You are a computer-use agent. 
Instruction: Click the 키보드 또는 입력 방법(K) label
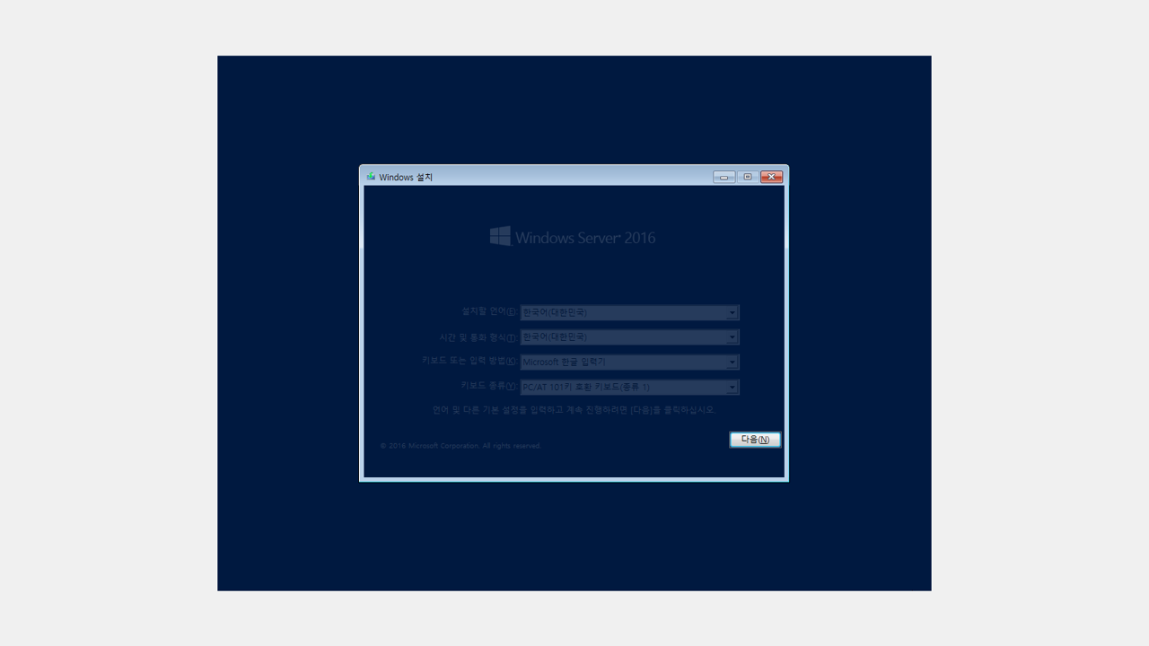[469, 361]
